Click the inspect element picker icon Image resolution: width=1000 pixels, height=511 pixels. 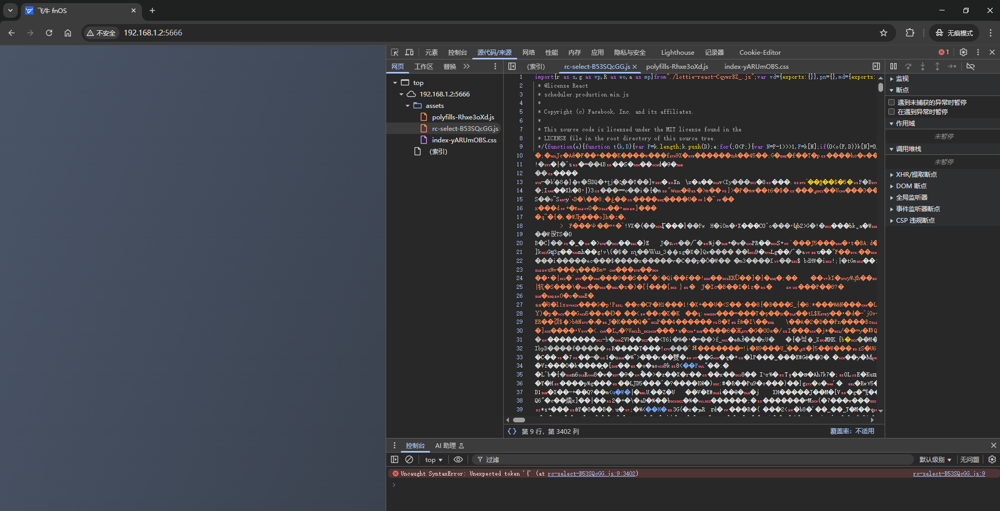coord(395,52)
